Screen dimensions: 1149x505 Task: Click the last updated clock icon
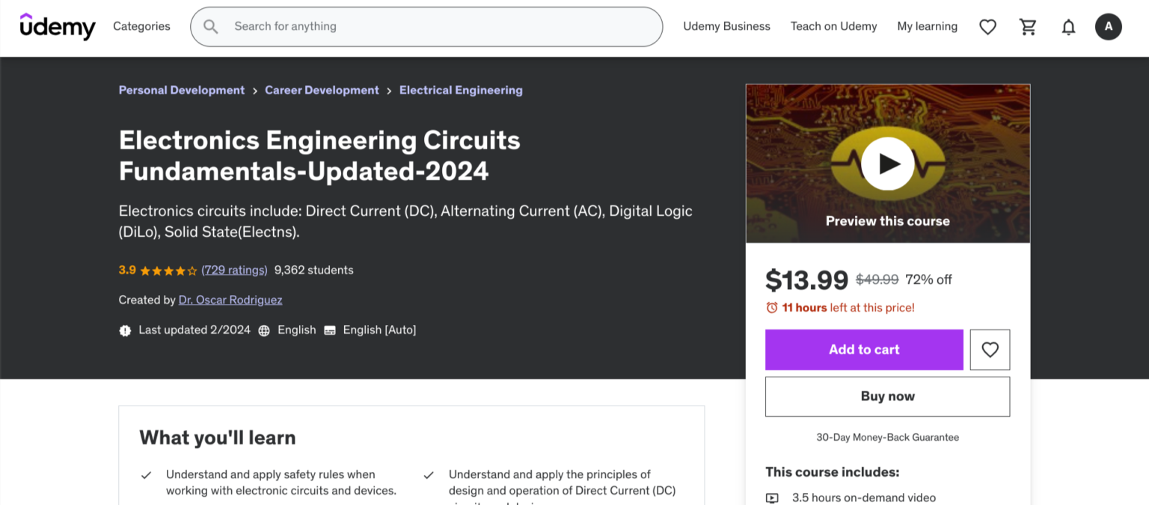coord(125,329)
